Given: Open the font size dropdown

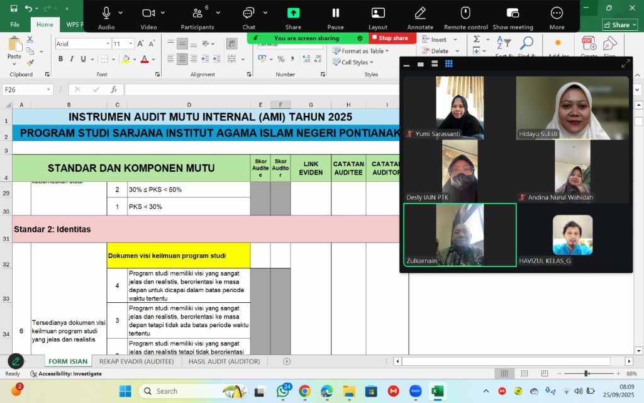Looking at the screenshot, I should (x=131, y=44).
